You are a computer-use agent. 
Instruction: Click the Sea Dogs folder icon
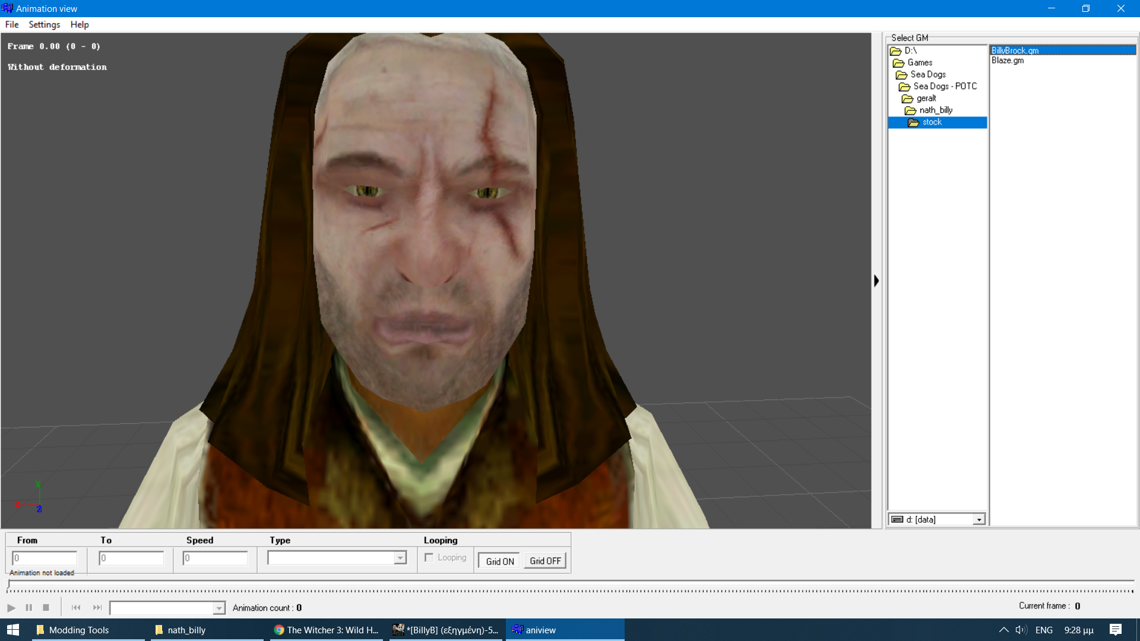(901, 75)
